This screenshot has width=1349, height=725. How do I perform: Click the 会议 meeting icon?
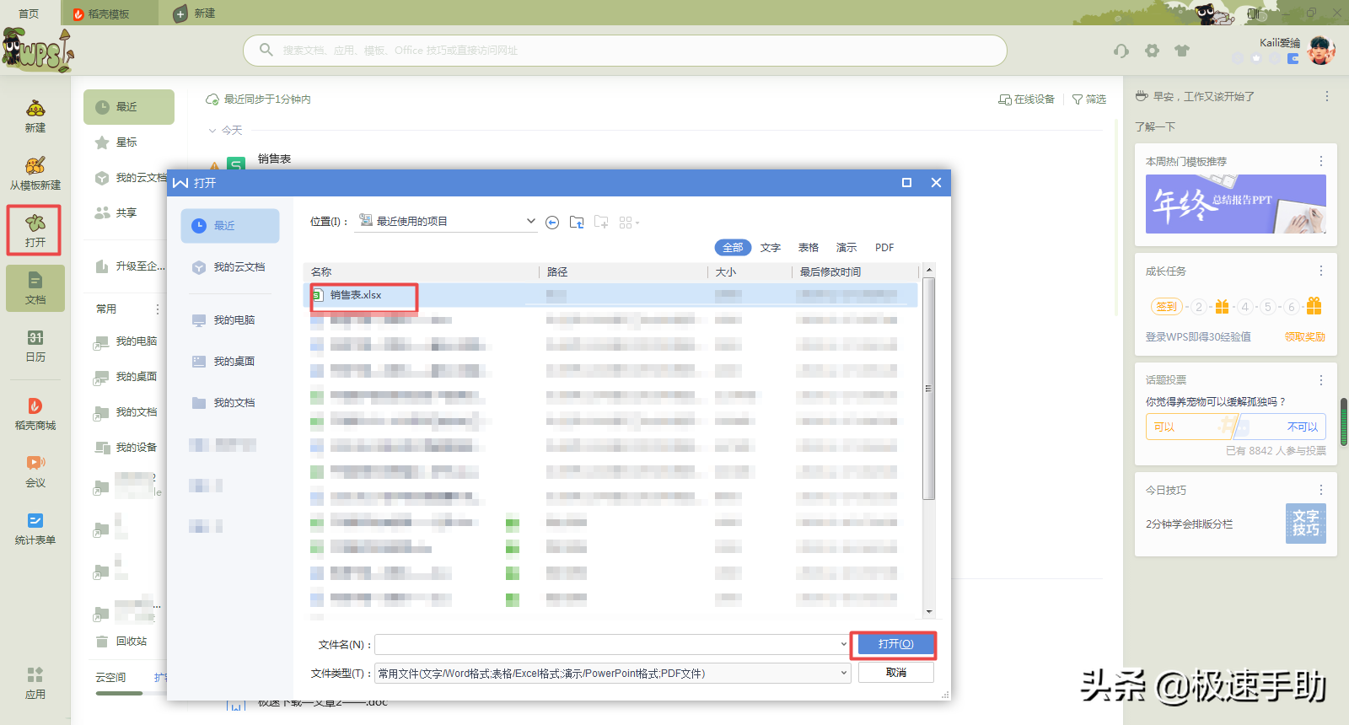pyautogui.click(x=35, y=471)
